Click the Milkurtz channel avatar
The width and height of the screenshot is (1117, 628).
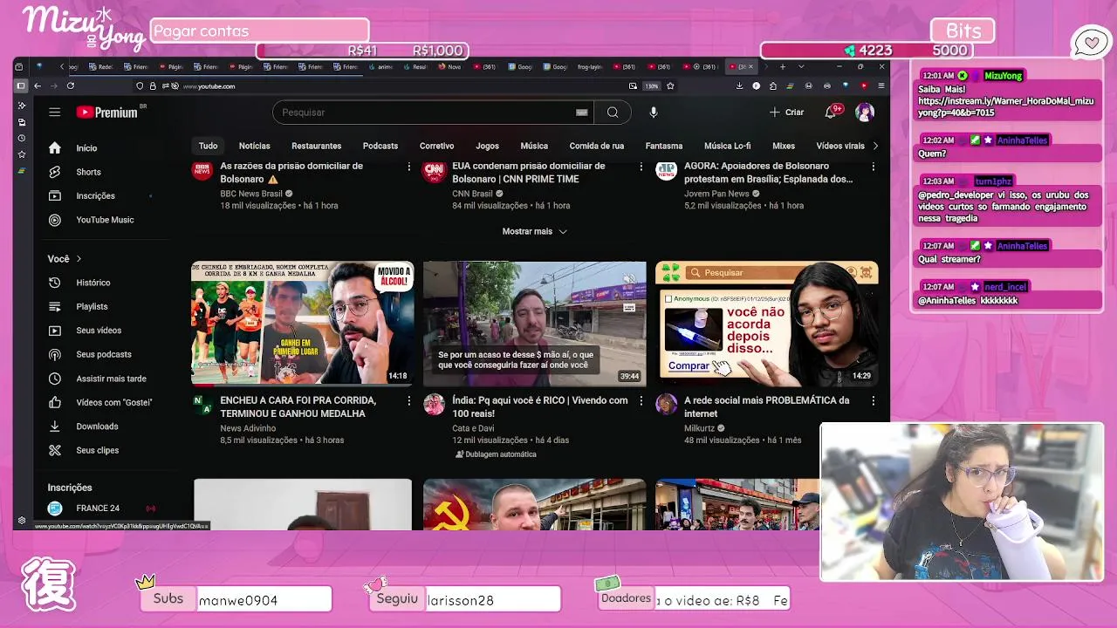pos(667,404)
